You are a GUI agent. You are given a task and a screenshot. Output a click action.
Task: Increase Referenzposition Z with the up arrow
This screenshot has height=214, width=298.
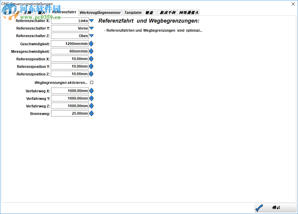[x=91, y=72]
